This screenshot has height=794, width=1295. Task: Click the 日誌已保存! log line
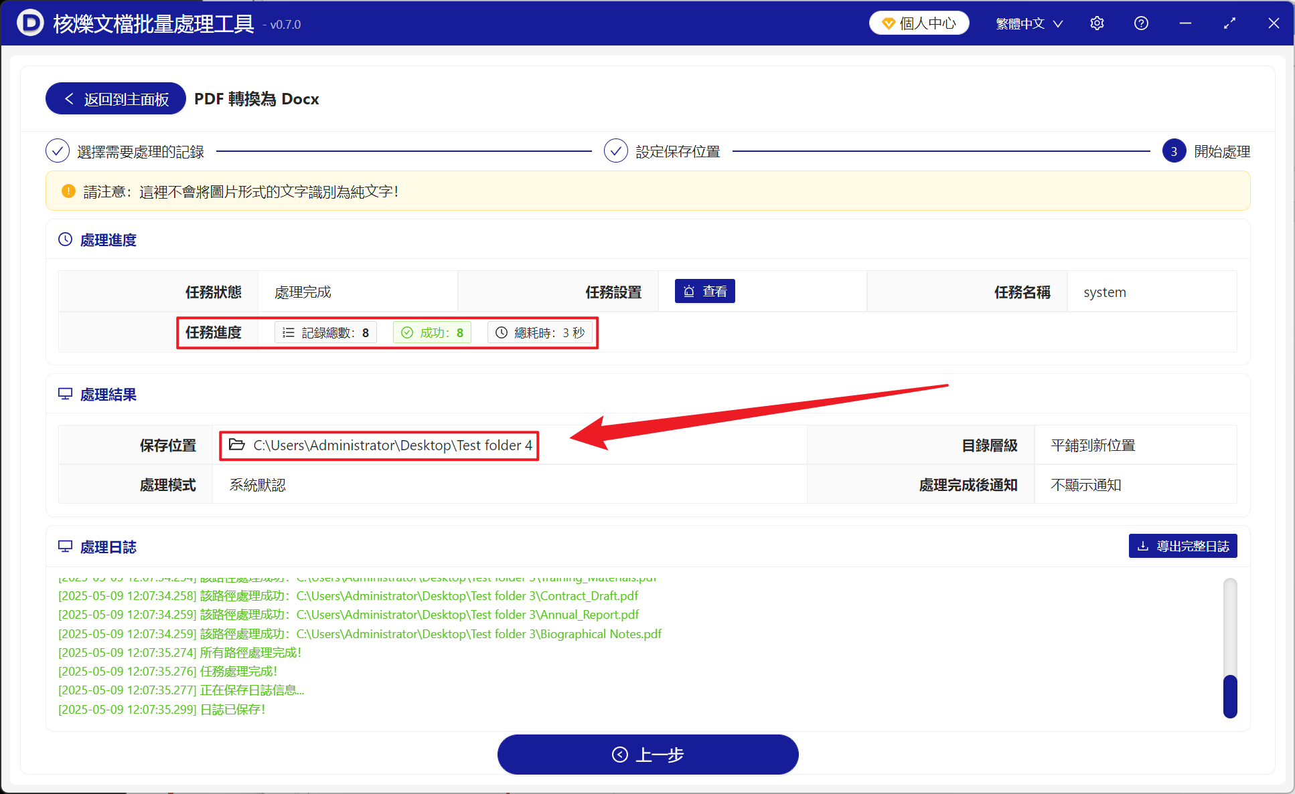[x=161, y=709]
